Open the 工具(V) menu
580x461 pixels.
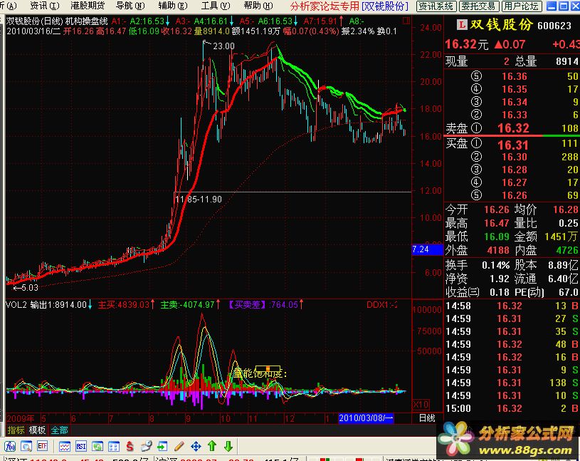pyautogui.click(x=216, y=6)
